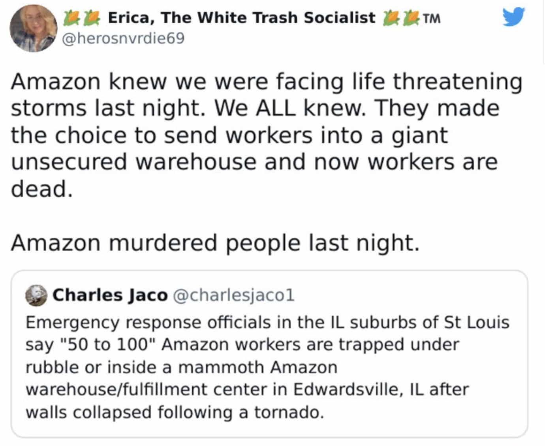Viewport: 545px width, 446px height.
Task: Click 'unsecured warehouse' in the main tweet
Action: pyautogui.click(x=134, y=162)
